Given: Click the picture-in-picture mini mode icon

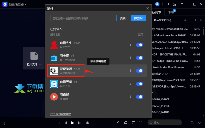Looking at the screenshot, I should [174, 4].
